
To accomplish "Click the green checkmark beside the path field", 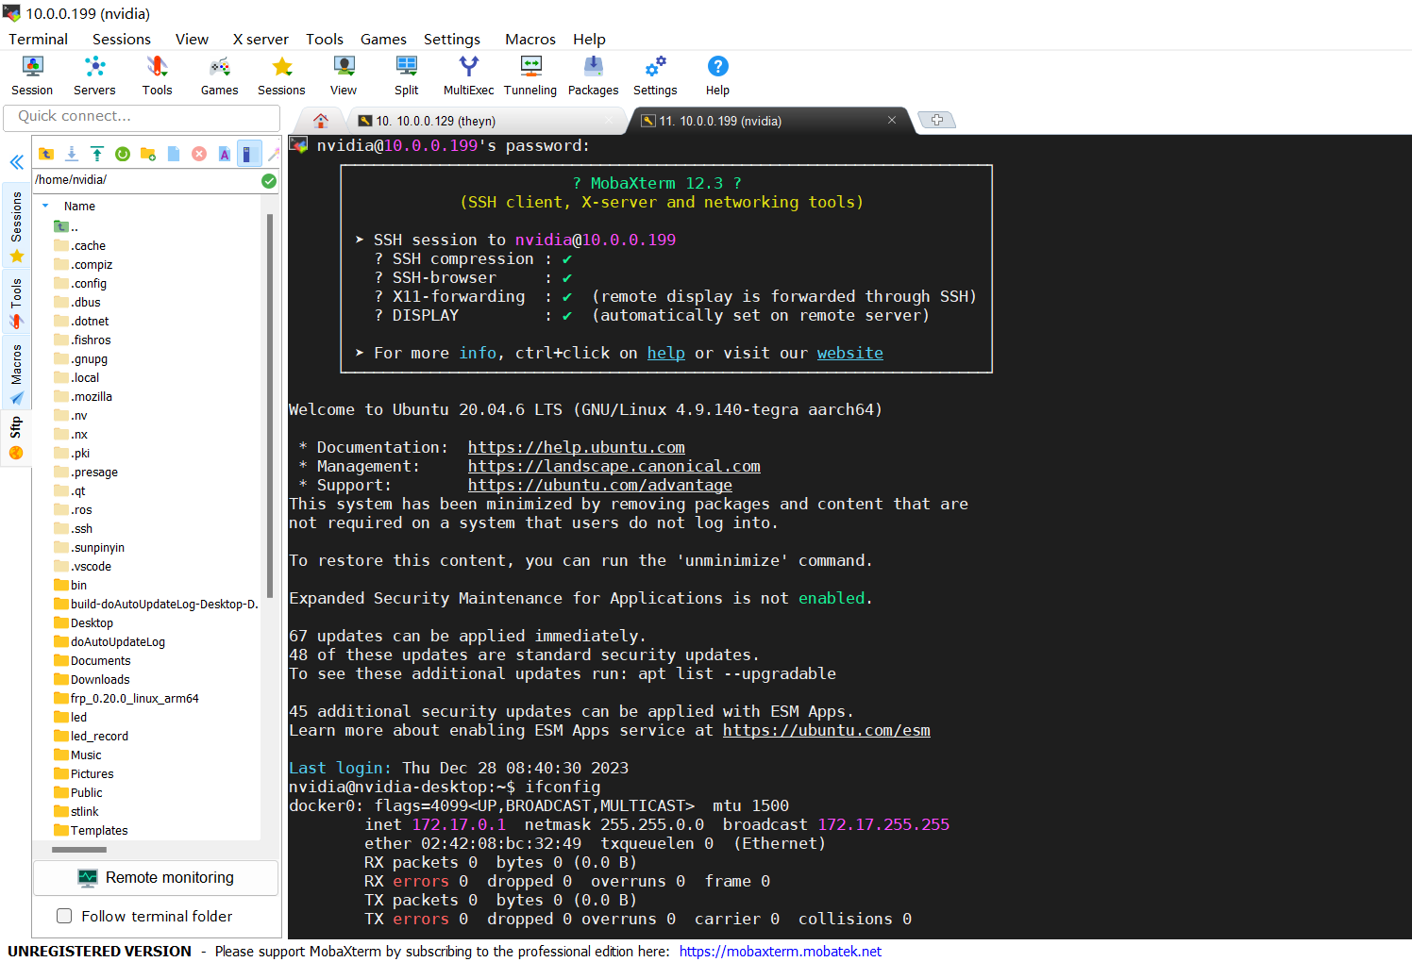I will [x=269, y=180].
